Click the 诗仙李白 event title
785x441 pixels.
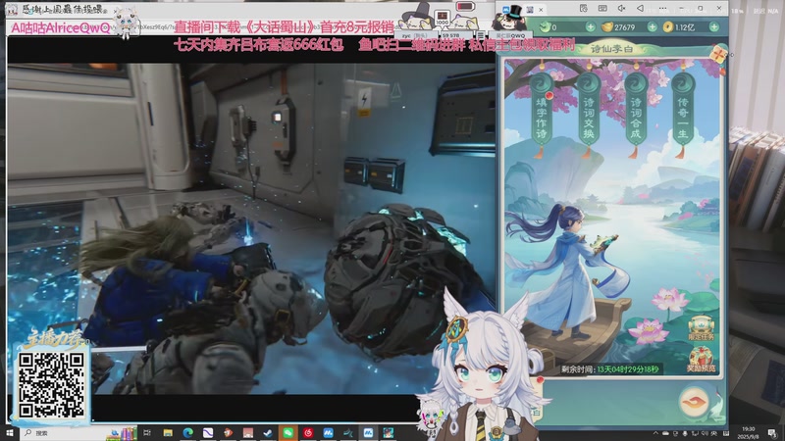tap(611, 49)
